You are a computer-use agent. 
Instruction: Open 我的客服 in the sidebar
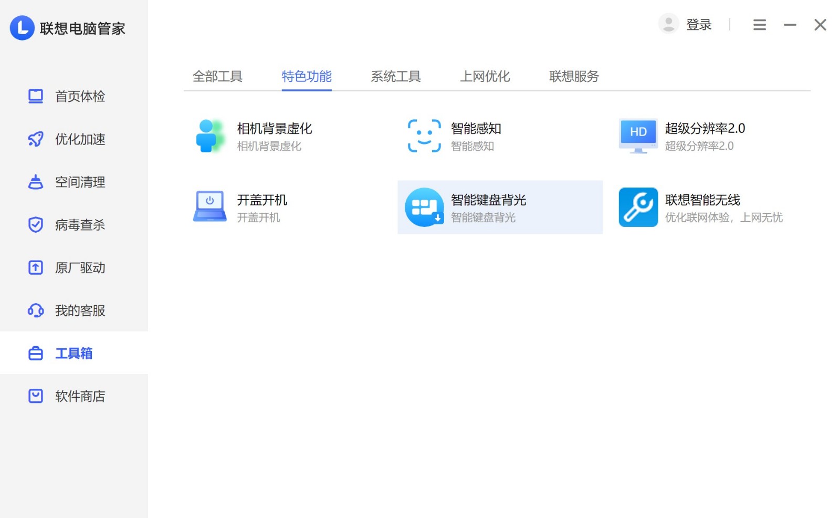[74, 310]
